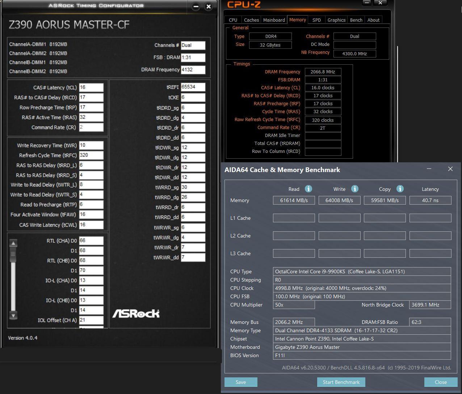Click the Save button in AIDA64
462x394 pixels.
tap(241, 382)
